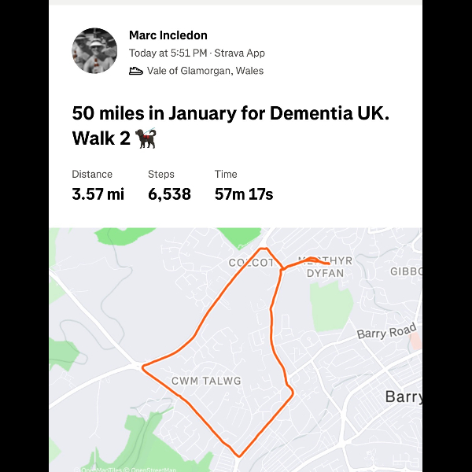Click the large Barry town label
Screen dimensions: 472x472
(404, 396)
